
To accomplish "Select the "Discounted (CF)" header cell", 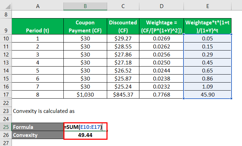I will coord(123,26).
